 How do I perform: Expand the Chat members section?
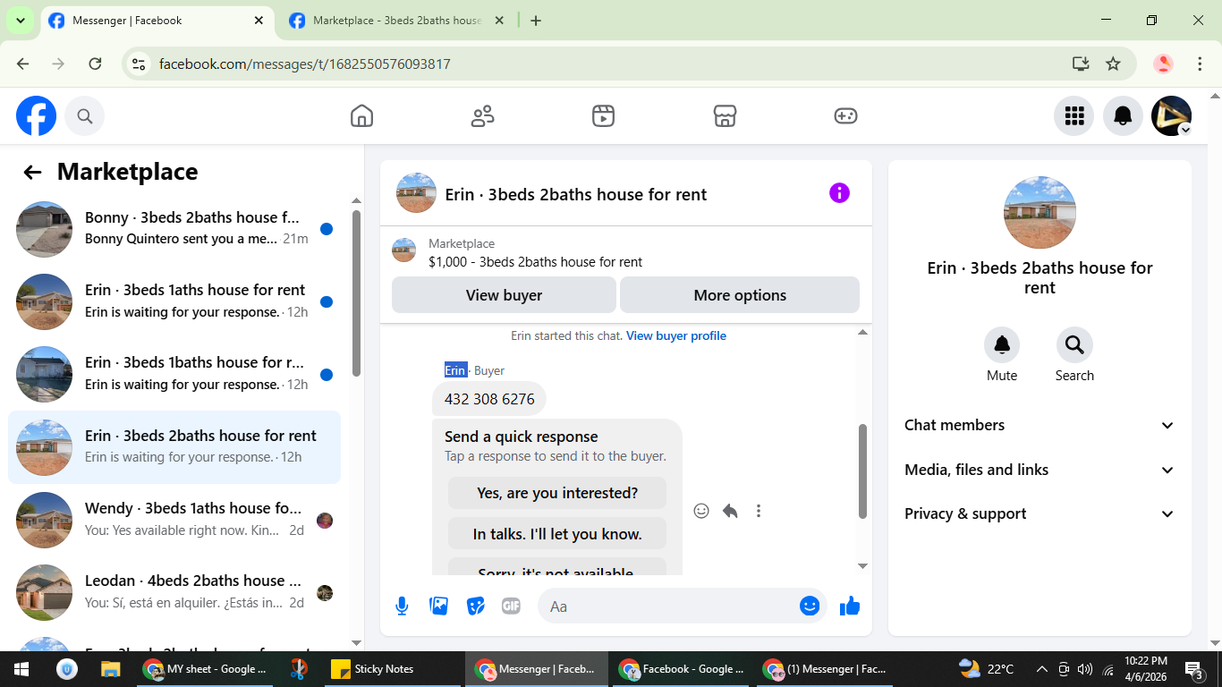1040,426
